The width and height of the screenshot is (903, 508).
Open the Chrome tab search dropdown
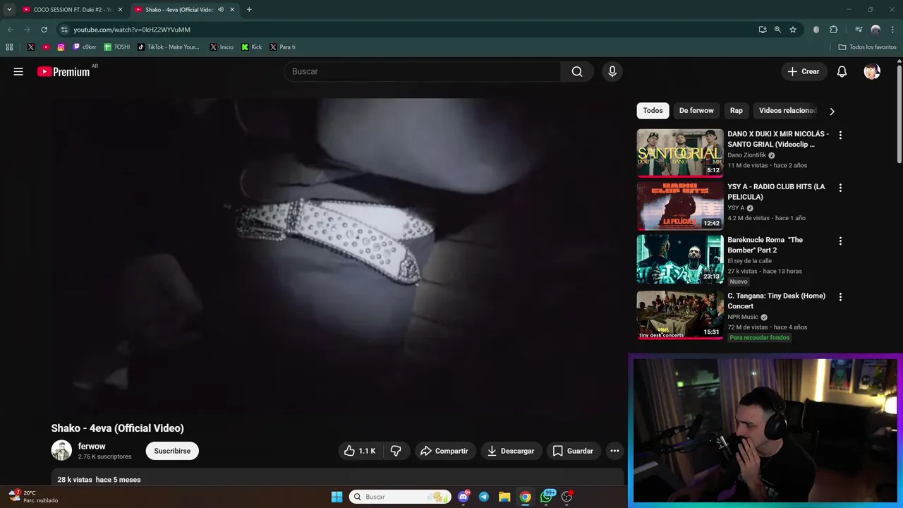(9, 10)
